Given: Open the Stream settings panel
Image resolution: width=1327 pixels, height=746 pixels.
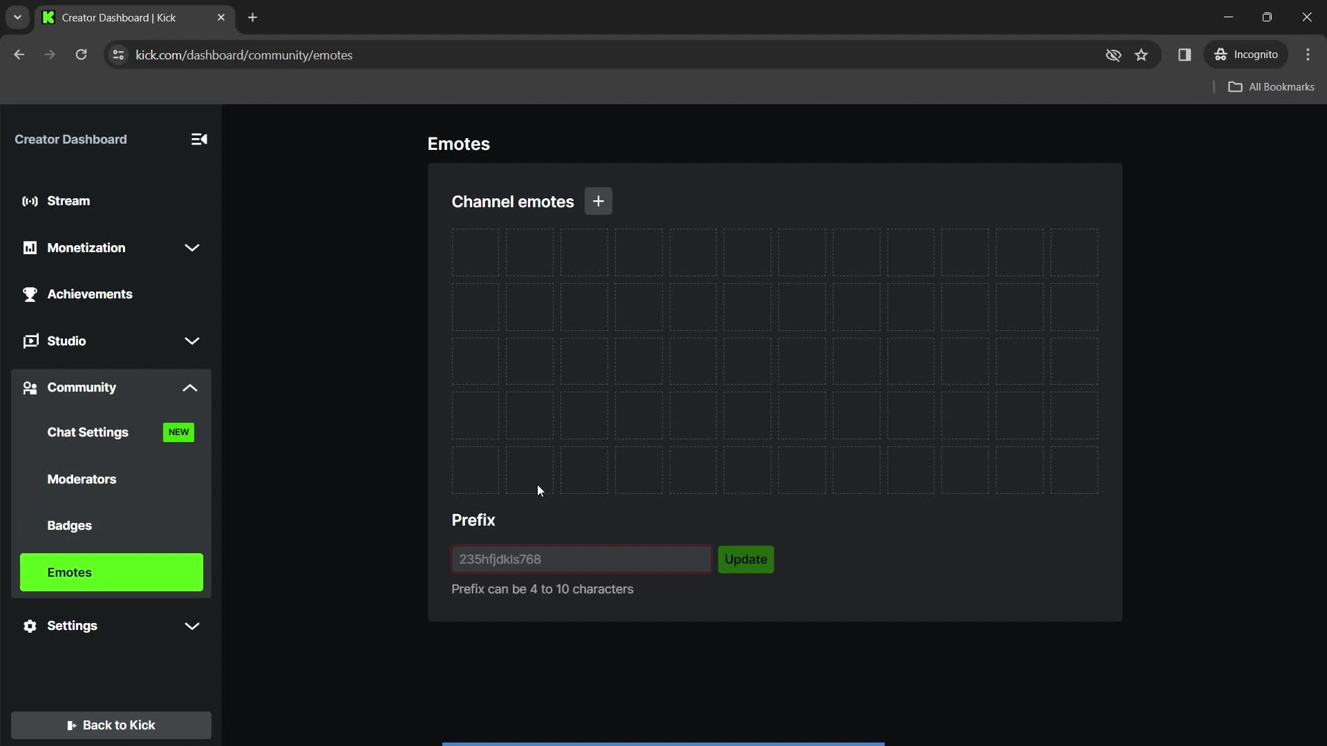Looking at the screenshot, I should 68,200.
